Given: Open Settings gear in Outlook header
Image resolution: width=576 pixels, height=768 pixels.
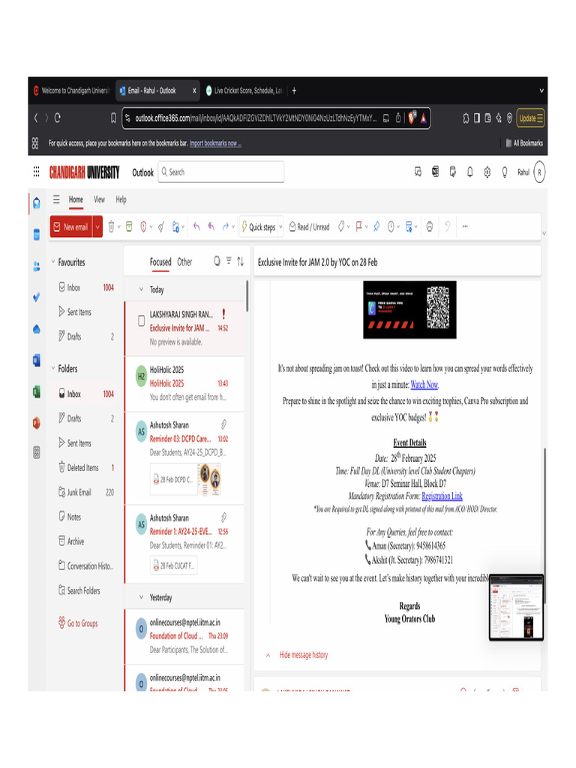Looking at the screenshot, I should (487, 172).
